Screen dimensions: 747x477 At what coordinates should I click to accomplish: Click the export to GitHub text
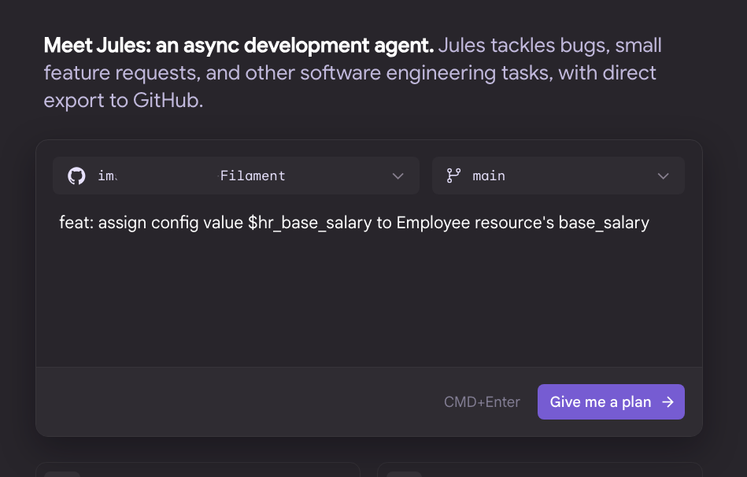click(x=124, y=101)
